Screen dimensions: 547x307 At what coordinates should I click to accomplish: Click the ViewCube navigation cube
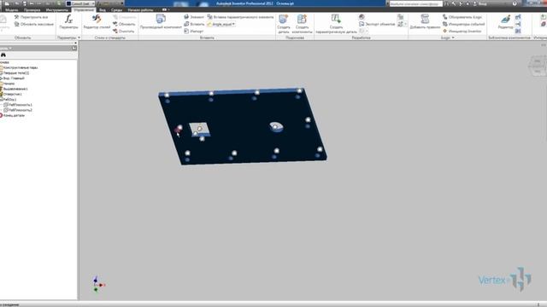[x=538, y=66]
